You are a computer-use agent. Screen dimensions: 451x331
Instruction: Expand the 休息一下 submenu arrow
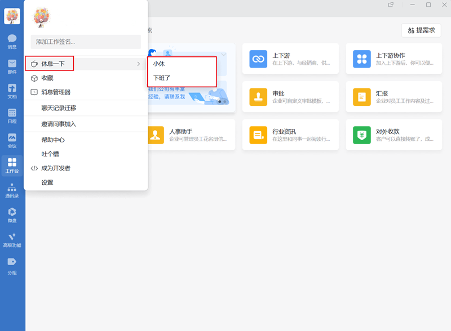click(139, 64)
